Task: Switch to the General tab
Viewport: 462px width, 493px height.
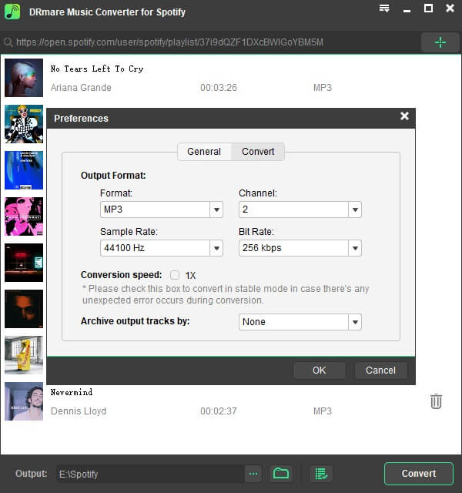Action: (204, 152)
